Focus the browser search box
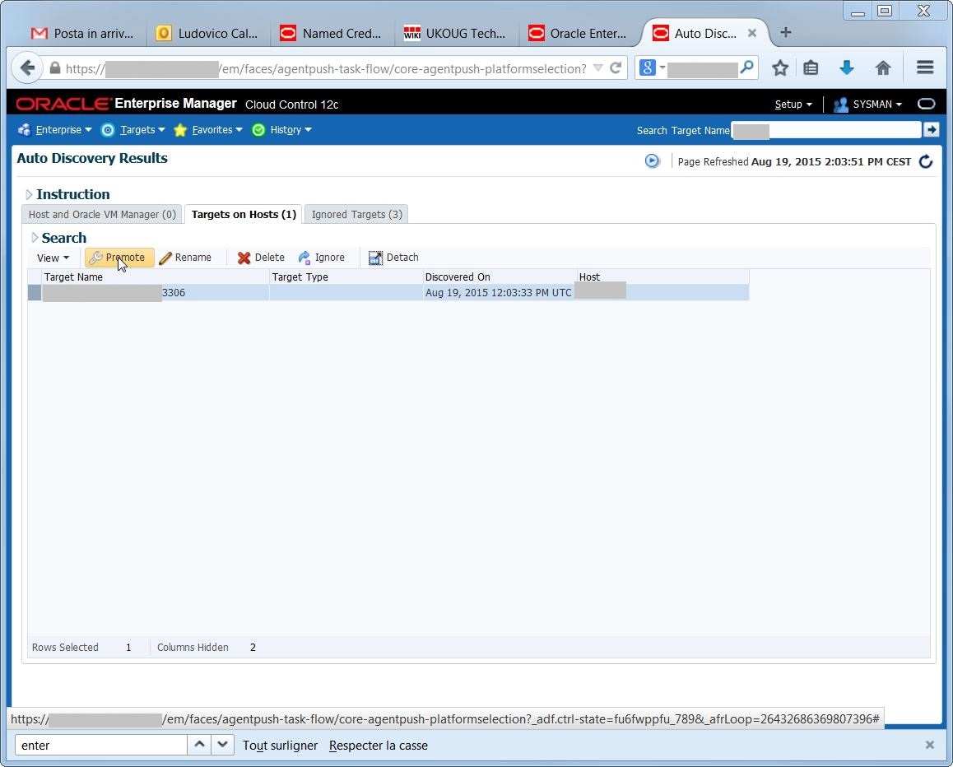 point(703,68)
